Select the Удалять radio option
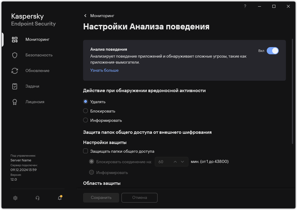 point(85,101)
